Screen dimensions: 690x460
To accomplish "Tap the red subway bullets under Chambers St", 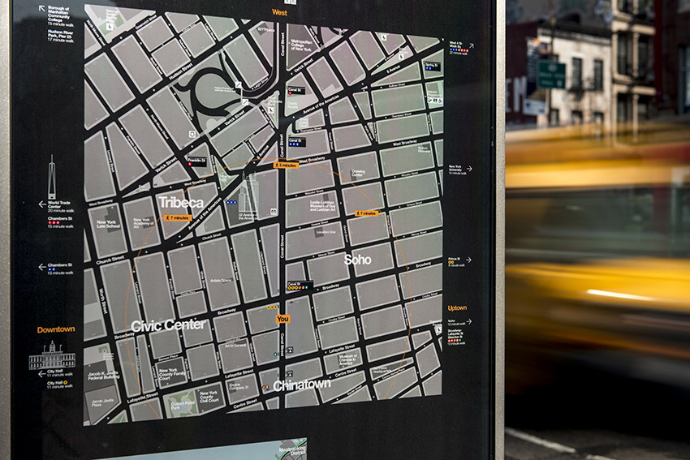I will pos(54,222).
